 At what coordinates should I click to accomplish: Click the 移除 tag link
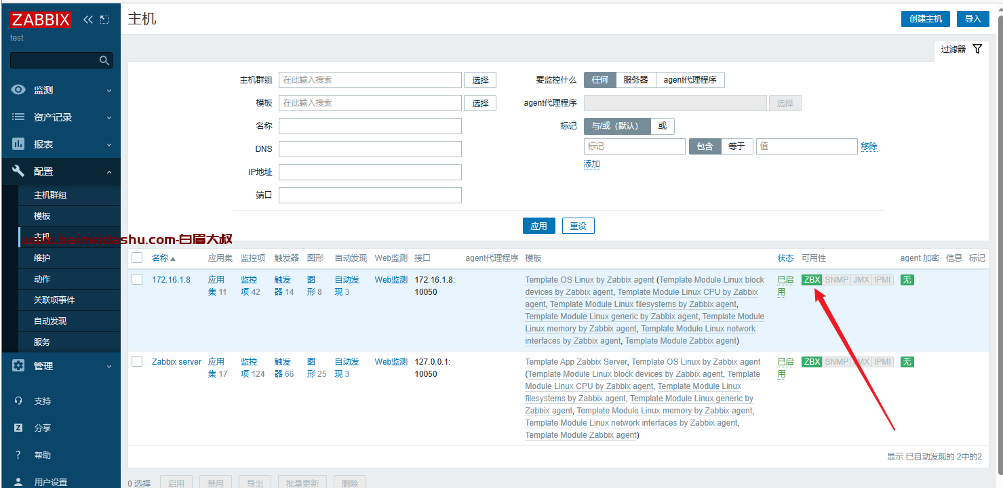click(869, 146)
